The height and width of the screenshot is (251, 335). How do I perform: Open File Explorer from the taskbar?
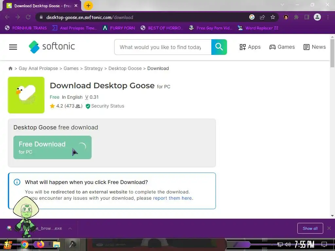pyautogui.click(x=56, y=244)
